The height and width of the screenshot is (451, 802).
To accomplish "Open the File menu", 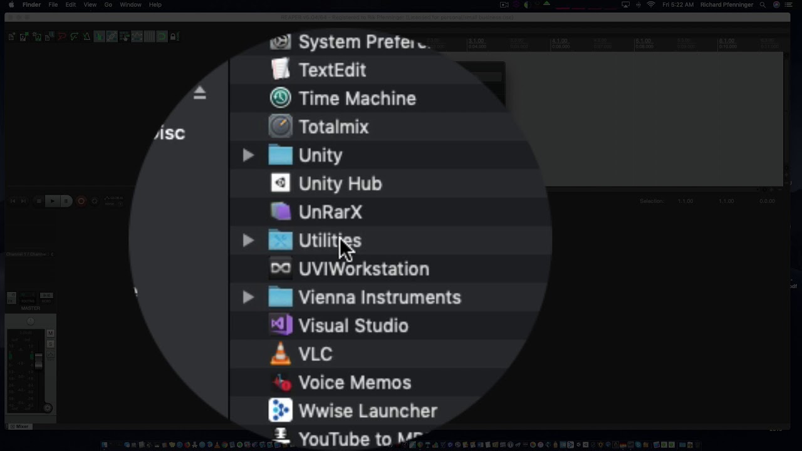I will pyautogui.click(x=53, y=4).
